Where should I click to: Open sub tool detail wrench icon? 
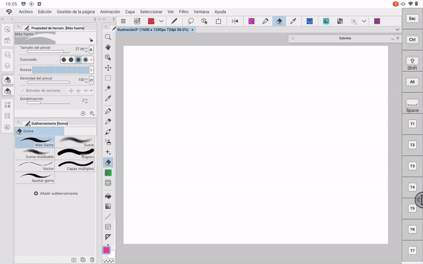pyautogui.click(x=92, y=114)
